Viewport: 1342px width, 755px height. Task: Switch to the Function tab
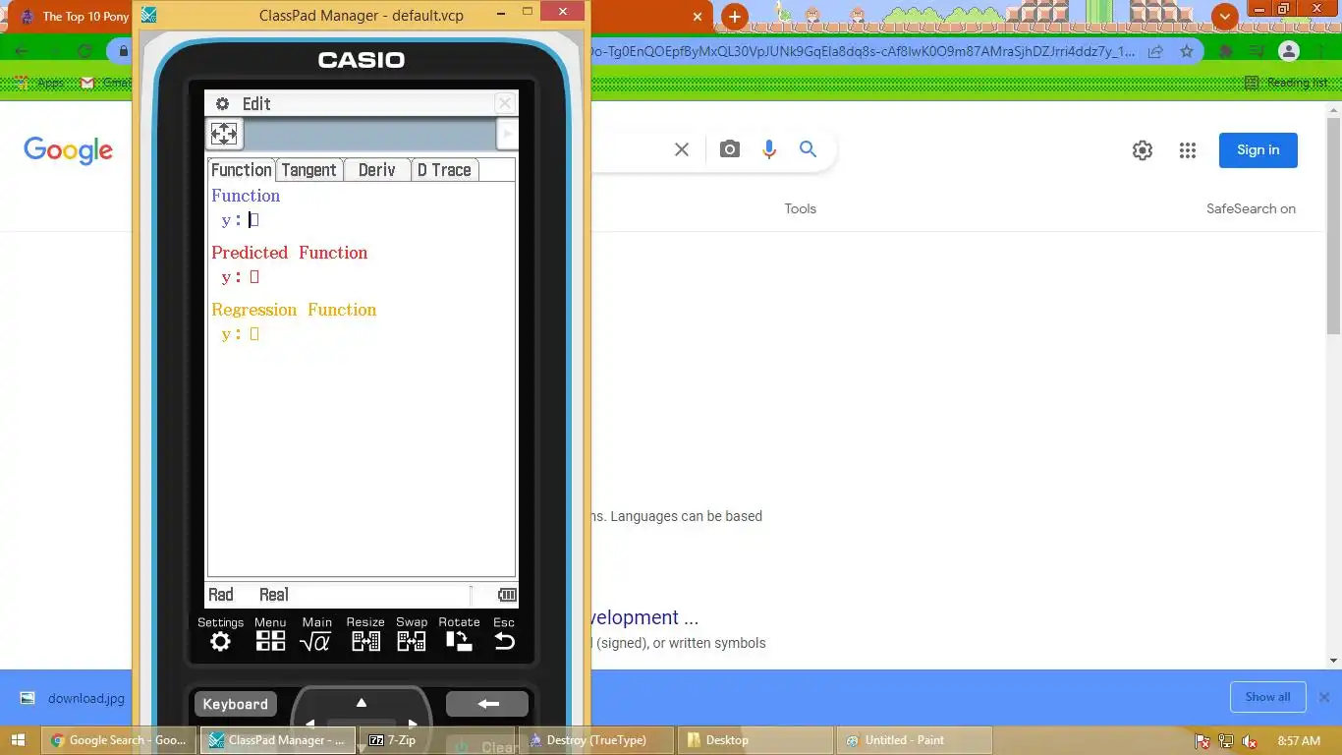(242, 170)
